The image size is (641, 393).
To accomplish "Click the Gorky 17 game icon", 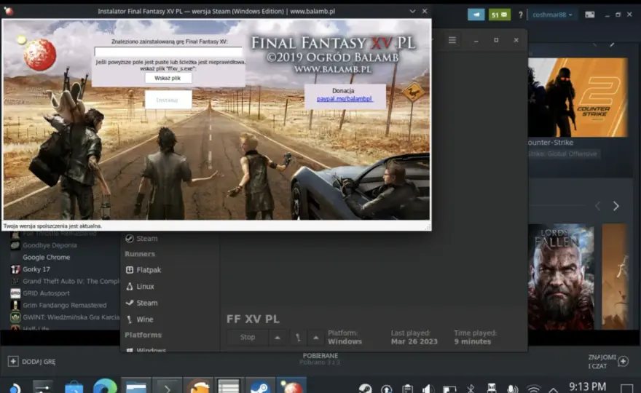I will pyautogui.click(x=15, y=269).
